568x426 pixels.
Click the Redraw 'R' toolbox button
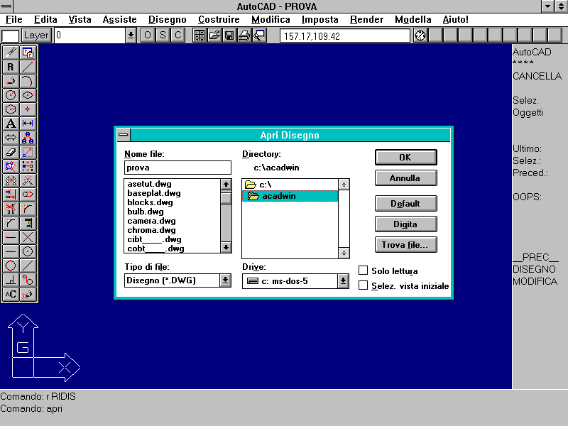11,67
